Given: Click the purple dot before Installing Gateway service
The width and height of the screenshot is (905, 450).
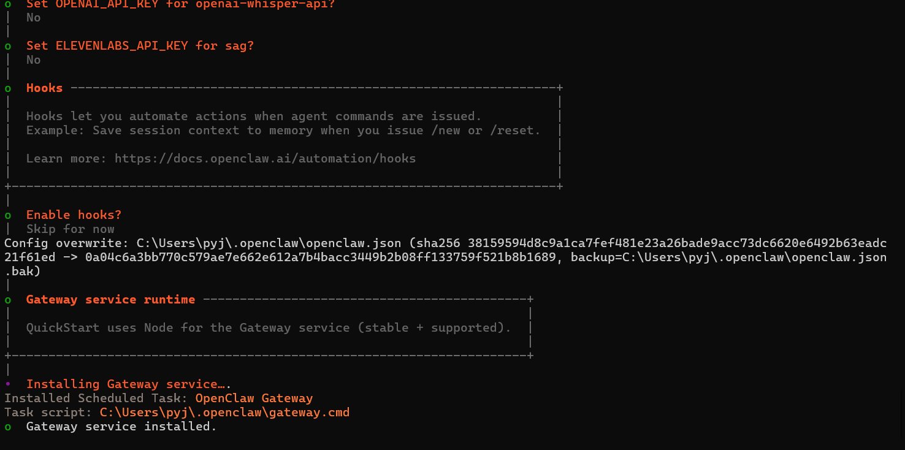Looking at the screenshot, I should coord(8,384).
